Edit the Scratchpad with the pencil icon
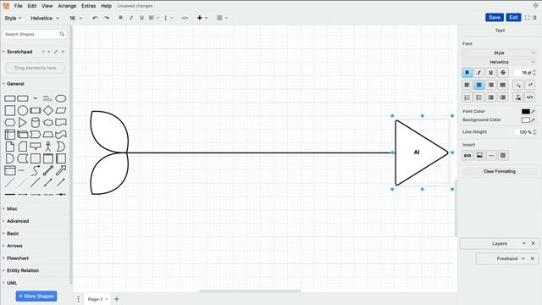Image resolution: width=542 pixels, height=305 pixels. (56, 52)
